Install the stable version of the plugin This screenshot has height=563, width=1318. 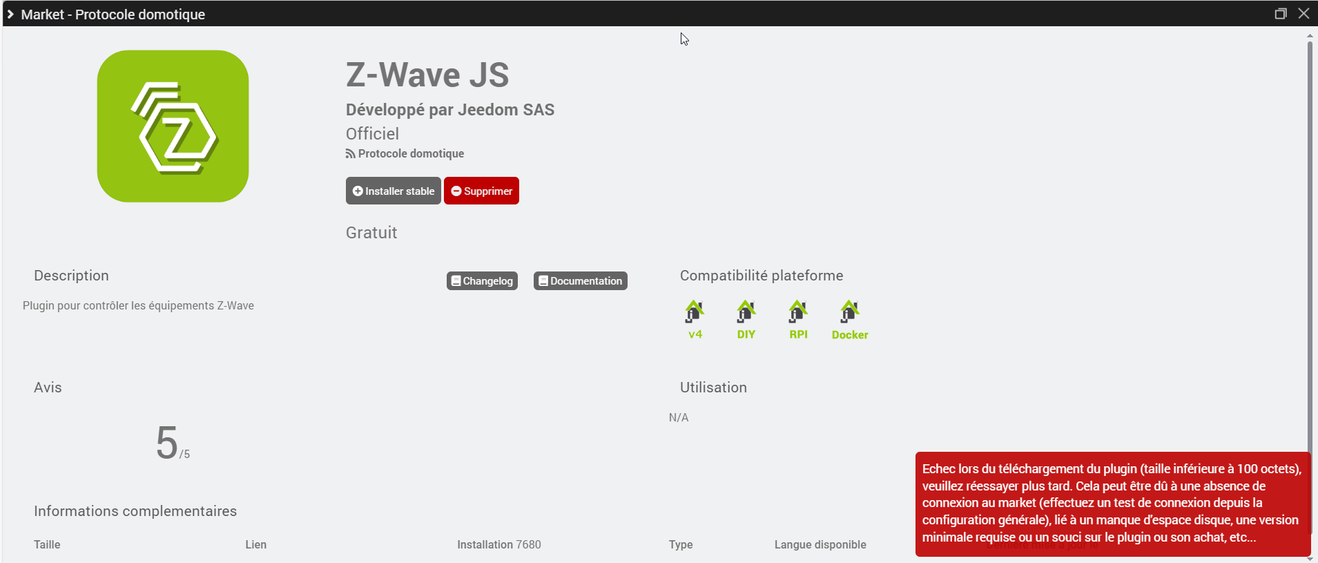pos(393,191)
